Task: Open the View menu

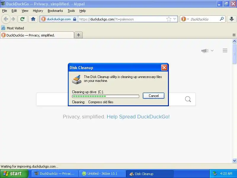Action: tap(25, 11)
